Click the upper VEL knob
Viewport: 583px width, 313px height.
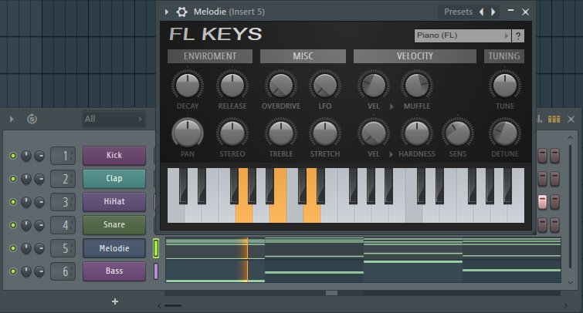374,85
